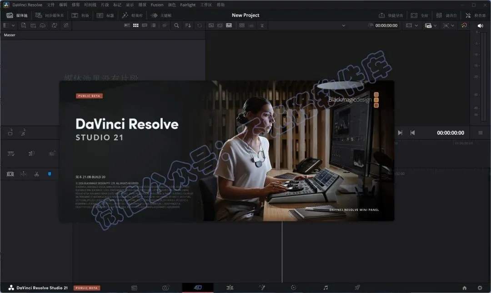Open the Media page tab
The height and width of the screenshot is (293, 491).
coord(134,288)
